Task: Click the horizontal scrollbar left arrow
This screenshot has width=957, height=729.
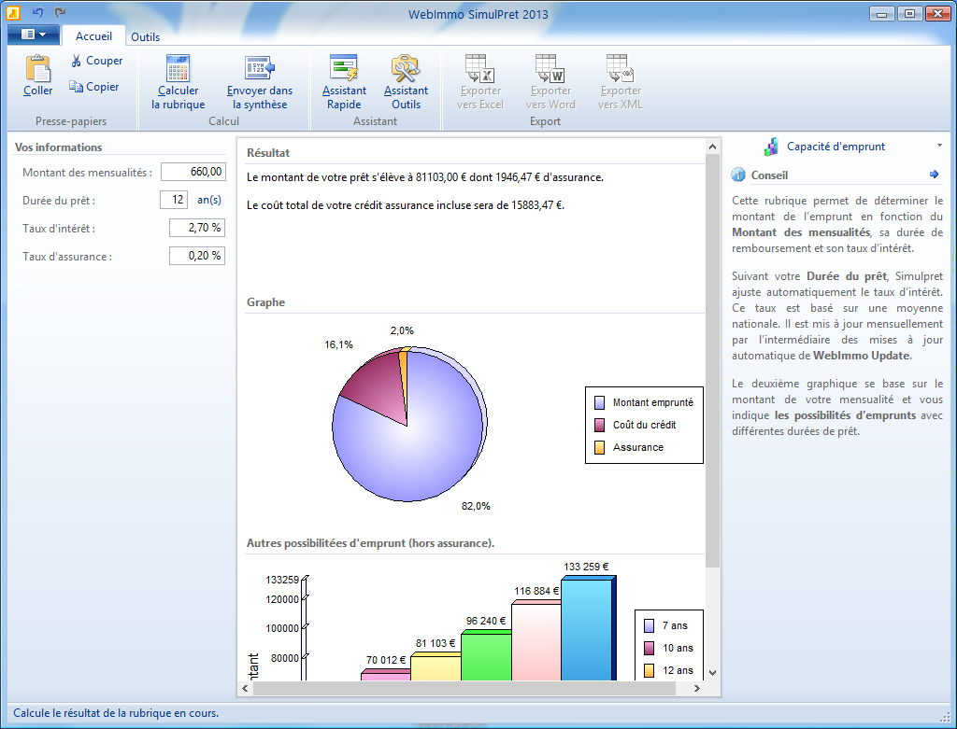Action: pyautogui.click(x=246, y=688)
